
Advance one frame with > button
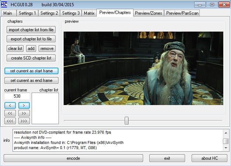coord(24,105)
